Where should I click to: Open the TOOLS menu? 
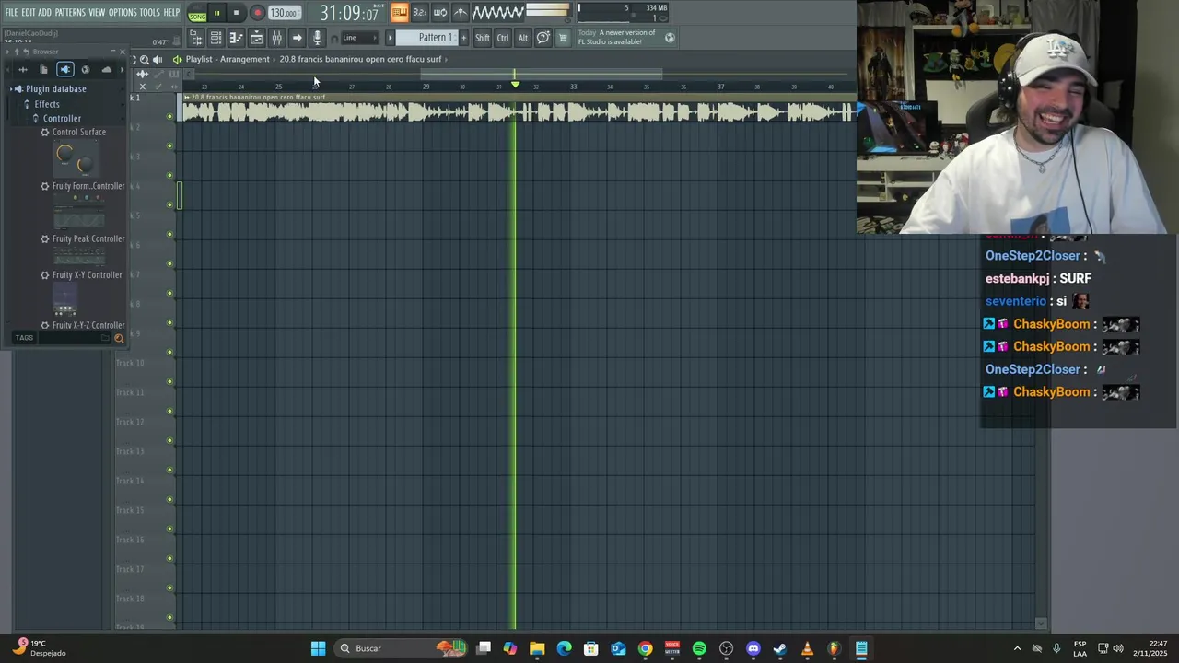[x=149, y=13]
